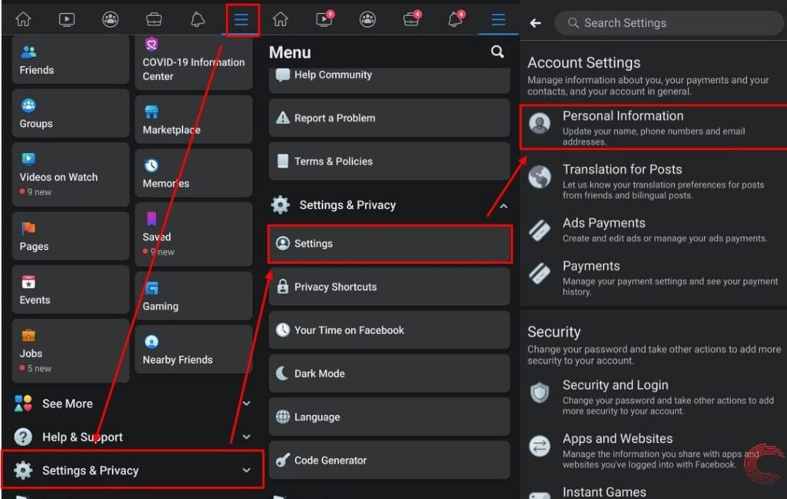787x499 pixels.
Task: Collapse Settings & Privacy in the Menu screen
Action: [390, 205]
